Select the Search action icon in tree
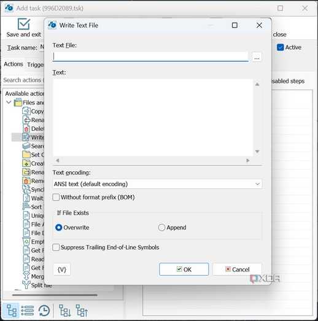 [x=26, y=146]
